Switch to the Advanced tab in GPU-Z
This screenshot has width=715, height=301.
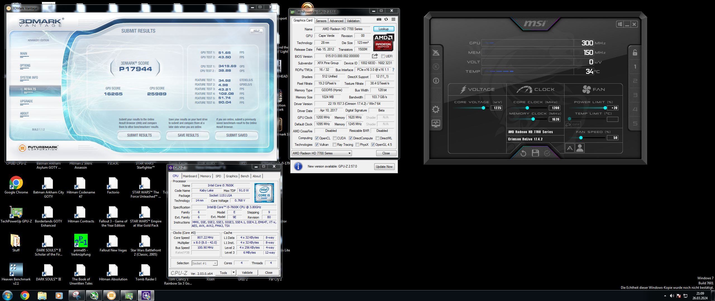point(336,21)
